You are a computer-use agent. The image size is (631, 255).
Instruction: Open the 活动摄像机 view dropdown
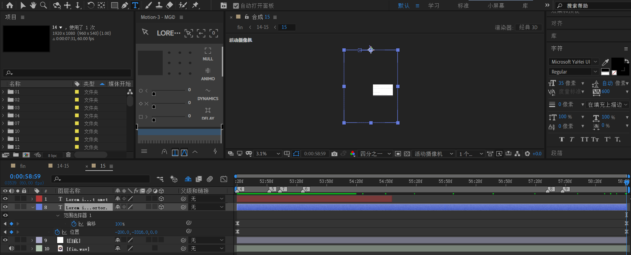coord(433,154)
